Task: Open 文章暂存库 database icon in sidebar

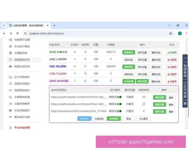Action: [10, 53]
